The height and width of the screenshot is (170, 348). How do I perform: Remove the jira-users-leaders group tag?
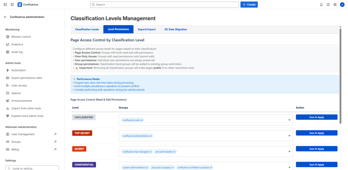coord(175,152)
